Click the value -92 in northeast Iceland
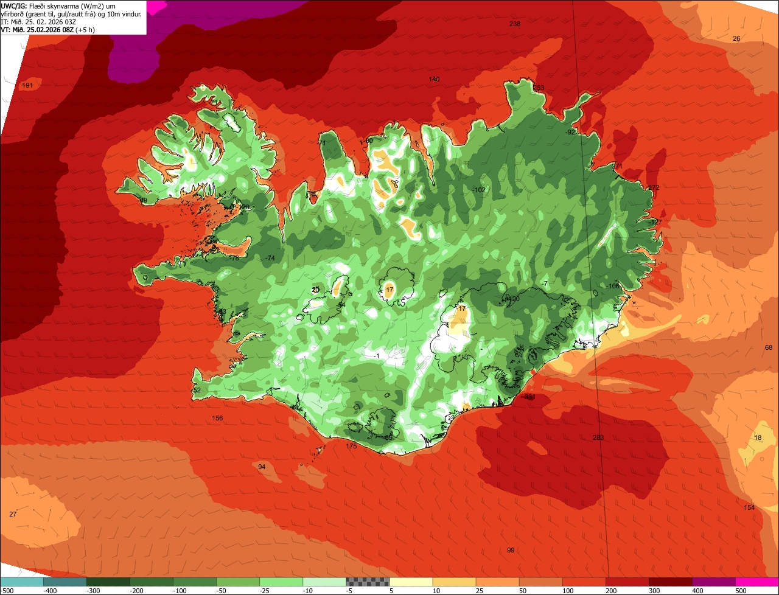The image size is (779, 595). 570,132
